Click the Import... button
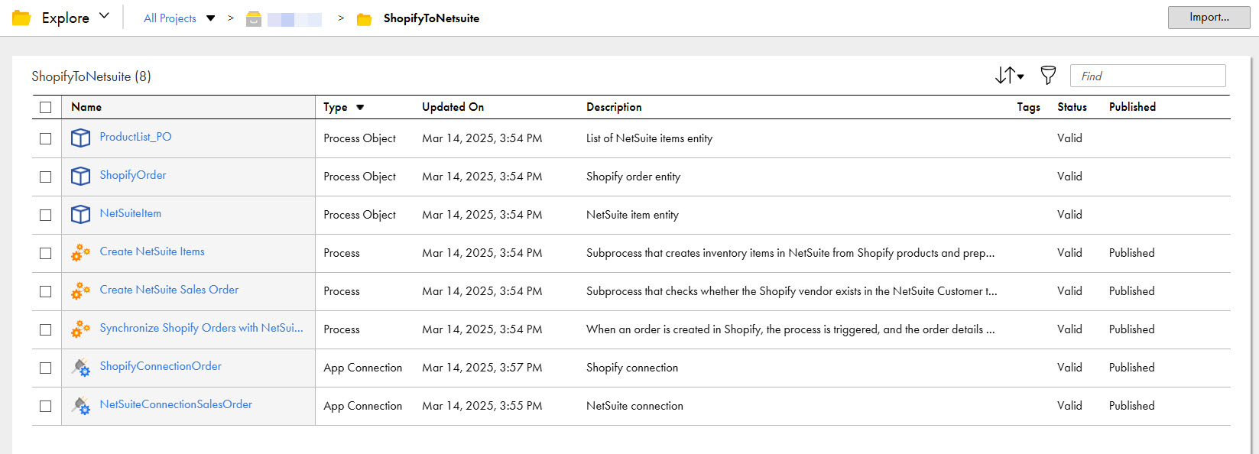Screen dimensions: 1259x454 coord(1209,18)
